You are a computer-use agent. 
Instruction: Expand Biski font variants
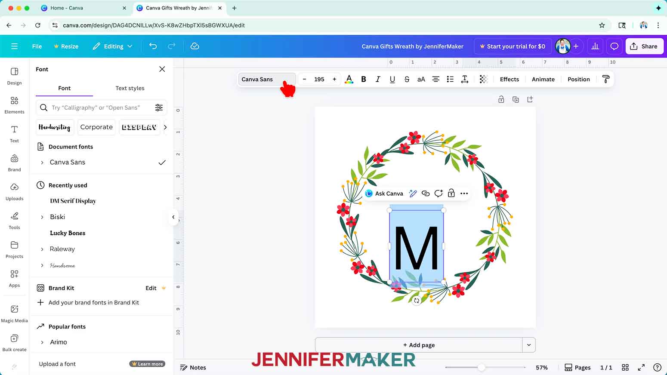42,217
